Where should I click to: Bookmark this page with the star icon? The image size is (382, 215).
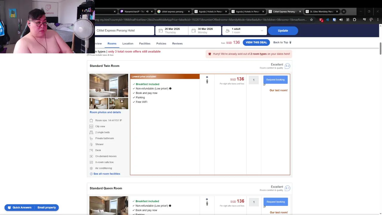(311, 20)
